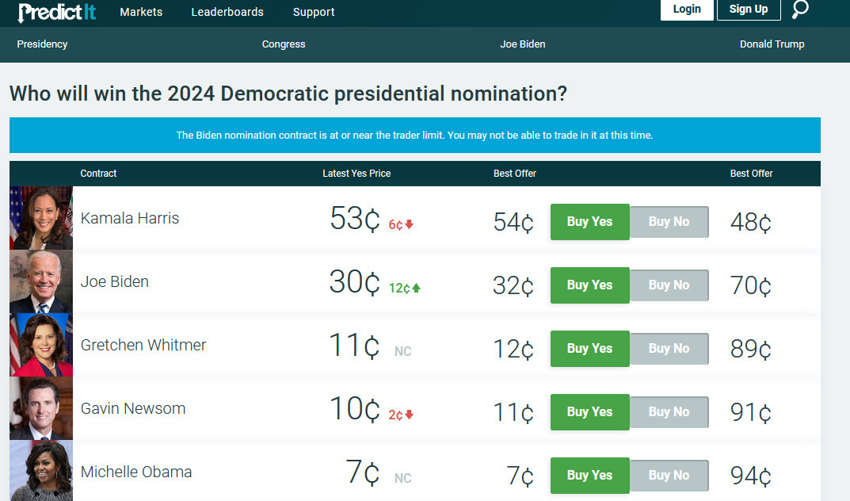Select the Donald Trump category tab
Screen dimensions: 850x501
click(x=772, y=44)
